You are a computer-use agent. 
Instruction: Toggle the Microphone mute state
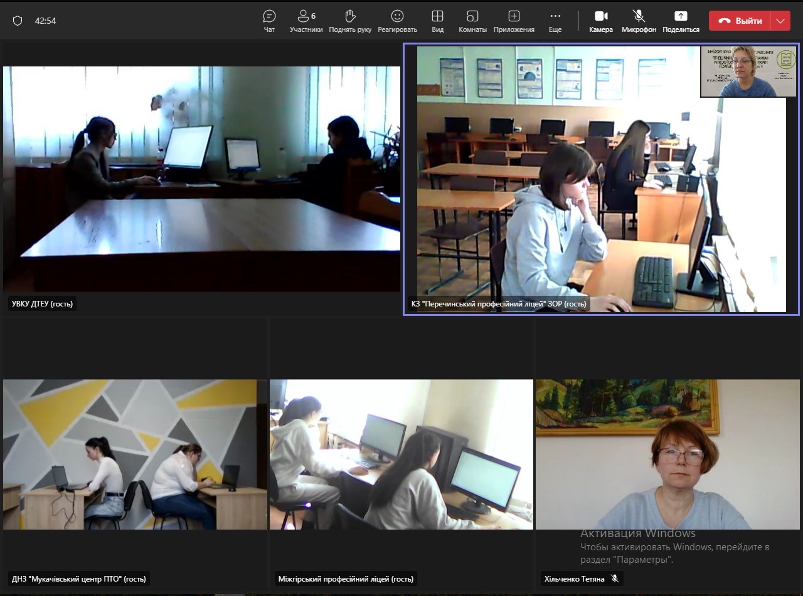[639, 21]
